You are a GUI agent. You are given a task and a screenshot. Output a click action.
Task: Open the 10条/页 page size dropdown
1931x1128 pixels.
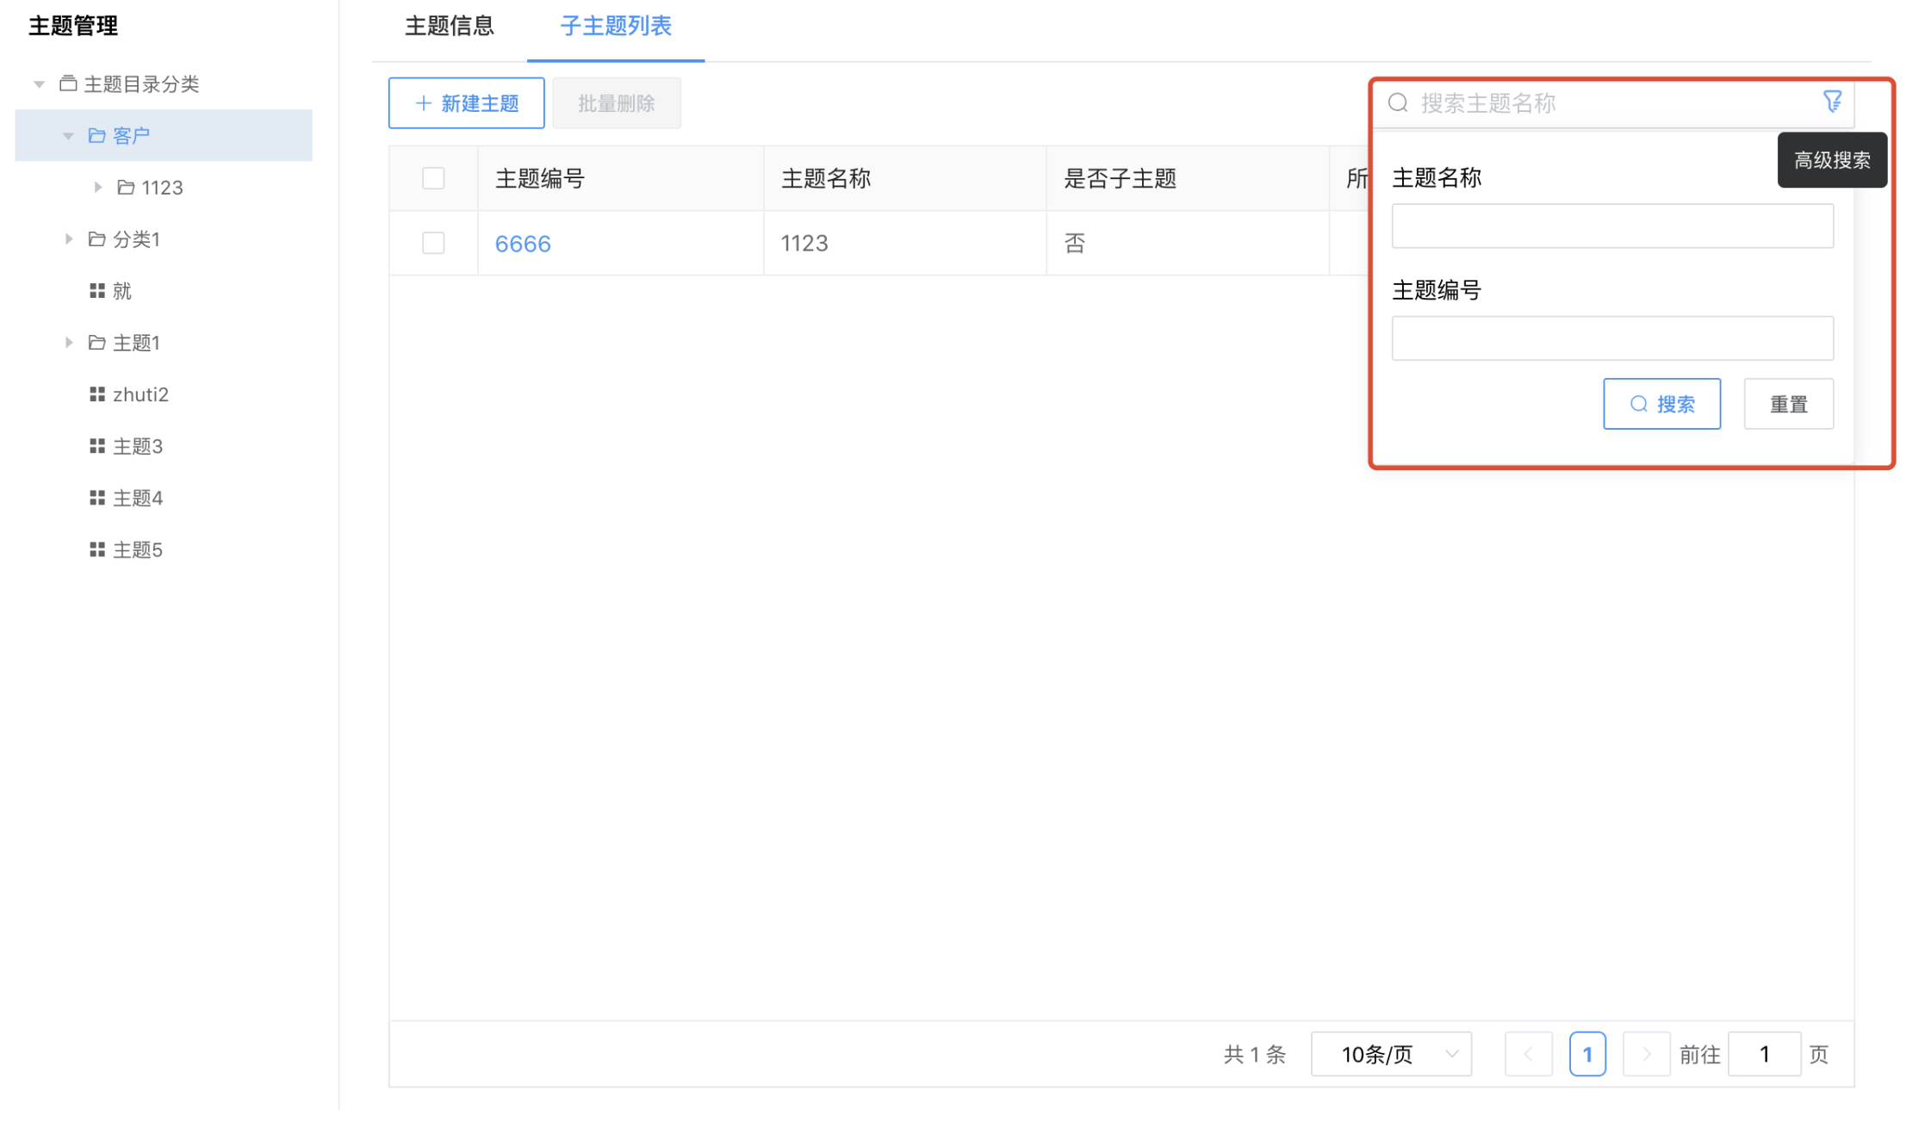click(1391, 1053)
